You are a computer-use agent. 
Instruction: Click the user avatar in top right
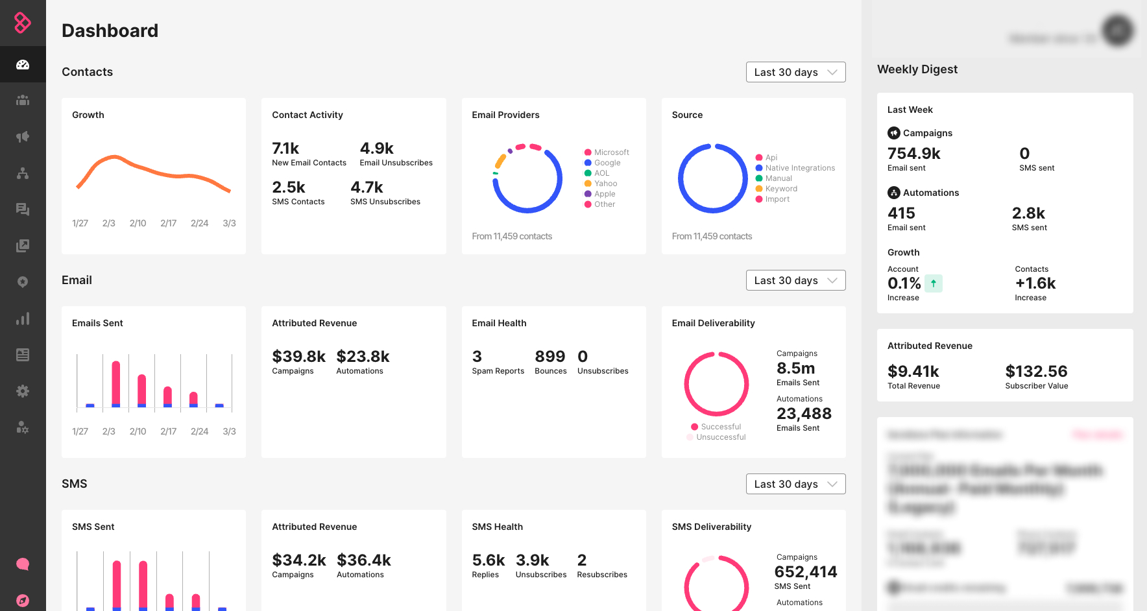pyautogui.click(x=1117, y=30)
